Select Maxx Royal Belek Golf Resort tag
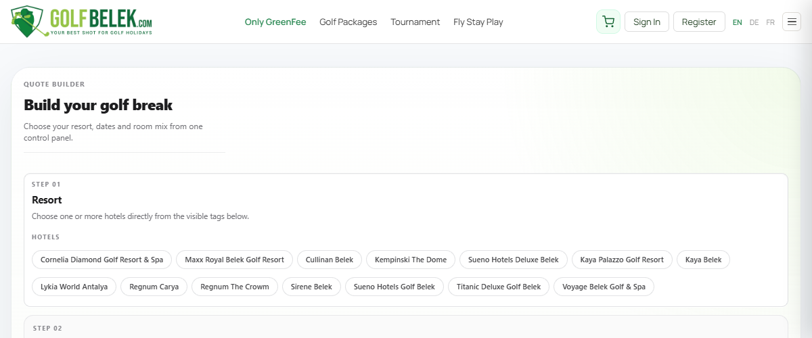Viewport: 812px width, 338px height. [234, 260]
